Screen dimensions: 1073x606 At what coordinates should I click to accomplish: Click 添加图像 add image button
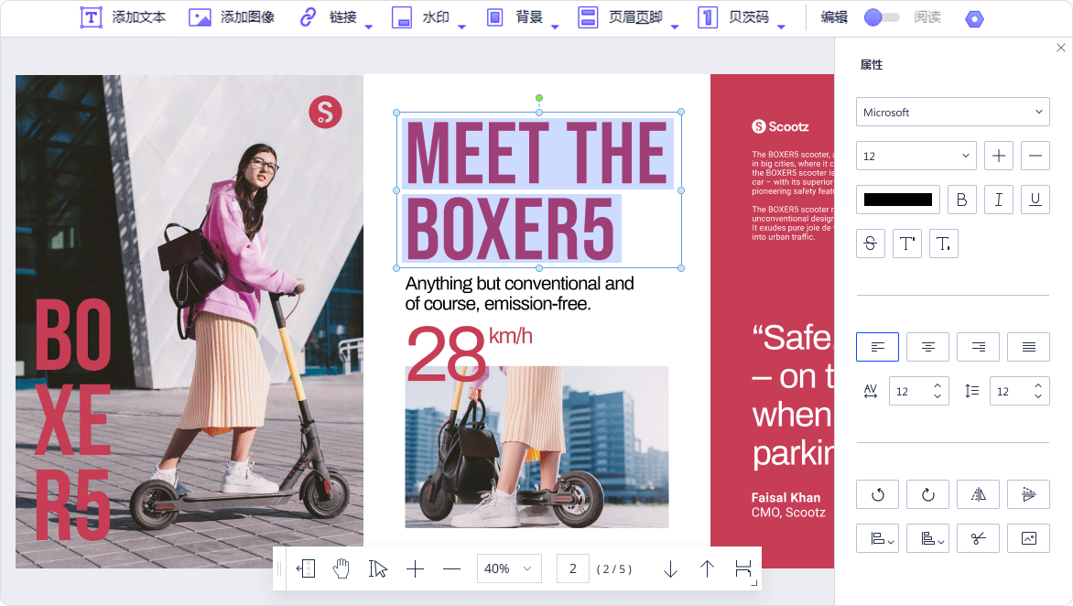(232, 16)
